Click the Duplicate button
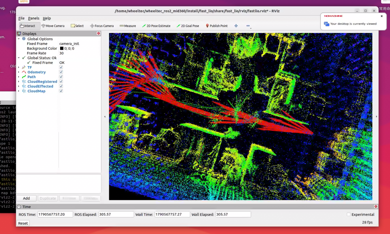 click(x=48, y=198)
